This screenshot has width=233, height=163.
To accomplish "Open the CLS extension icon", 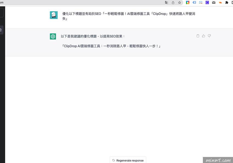I will [x=201, y=2].
